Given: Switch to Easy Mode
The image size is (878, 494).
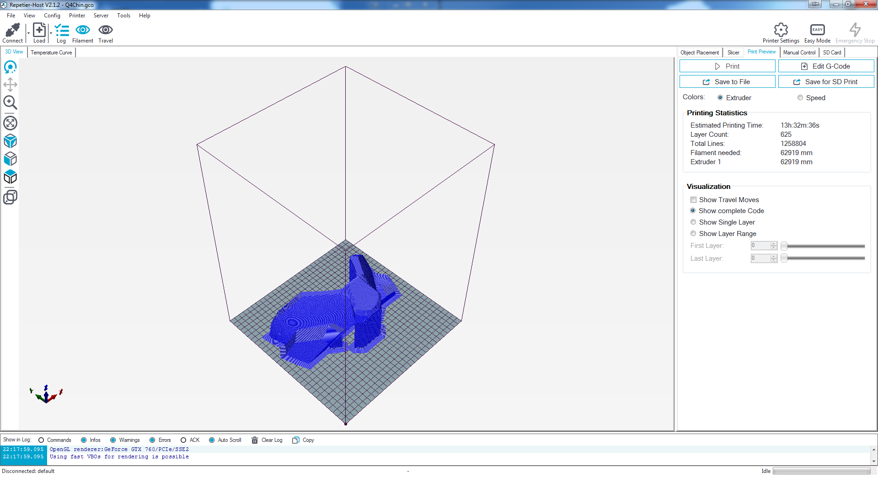Looking at the screenshot, I should point(817,30).
